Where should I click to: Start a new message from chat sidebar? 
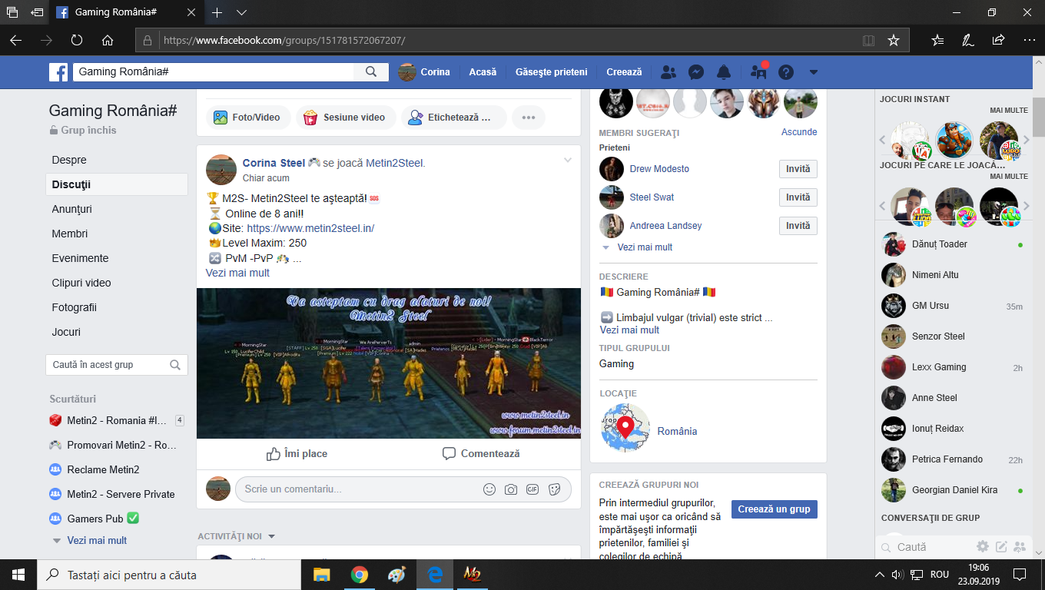point(1001,547)
